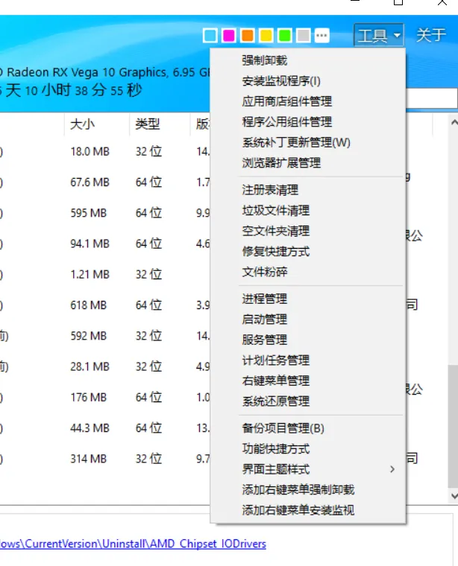Choose 空文件夹清理 menu item
The width and height of the screenshot is (458, 566).
point(307,231)
